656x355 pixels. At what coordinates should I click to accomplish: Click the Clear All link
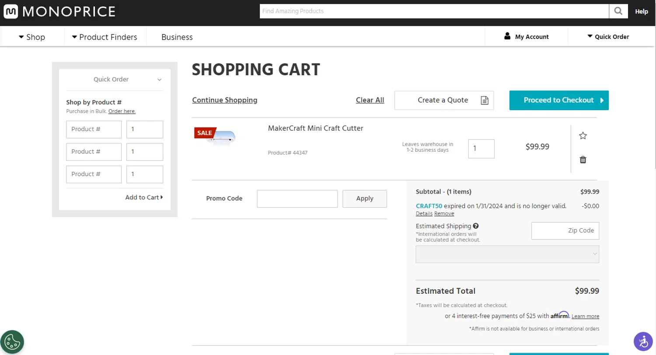pyautogui.click(x=370, y=100)
